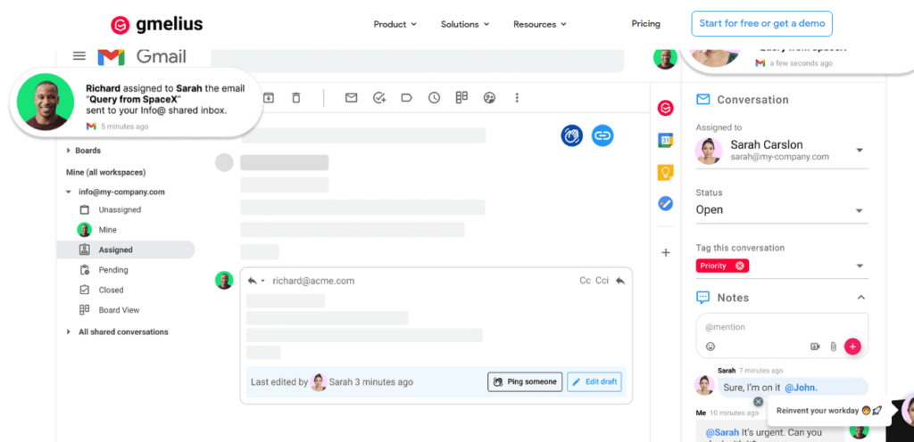Click the assign-person circular icon in the toolbar

point(490,98)
